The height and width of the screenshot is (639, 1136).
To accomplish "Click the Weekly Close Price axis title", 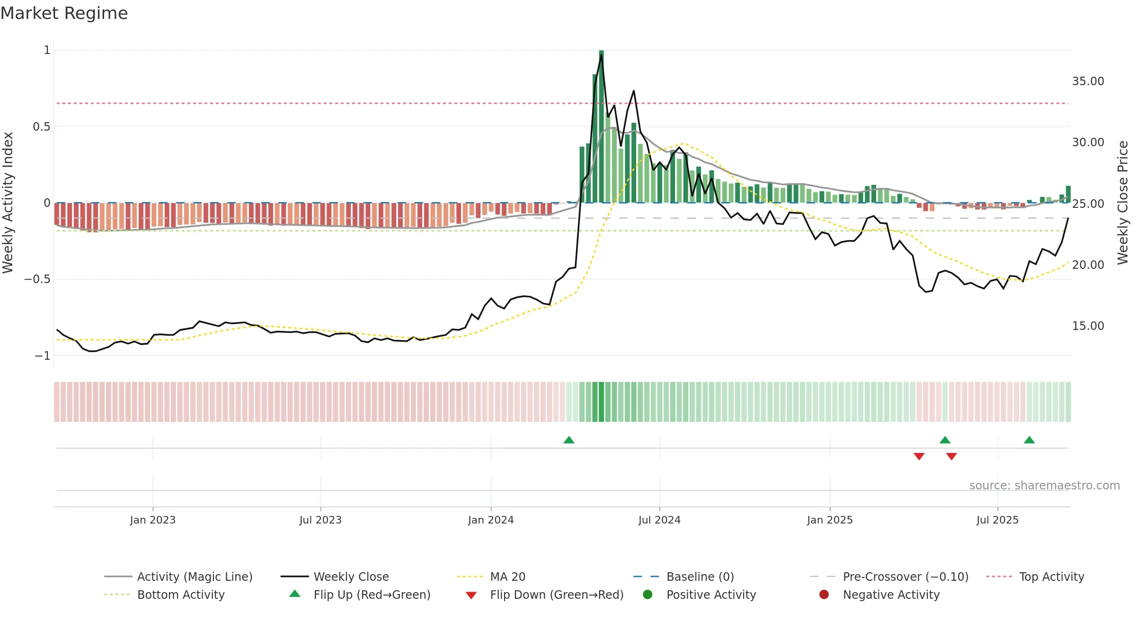I will (x=1123, y=203).
